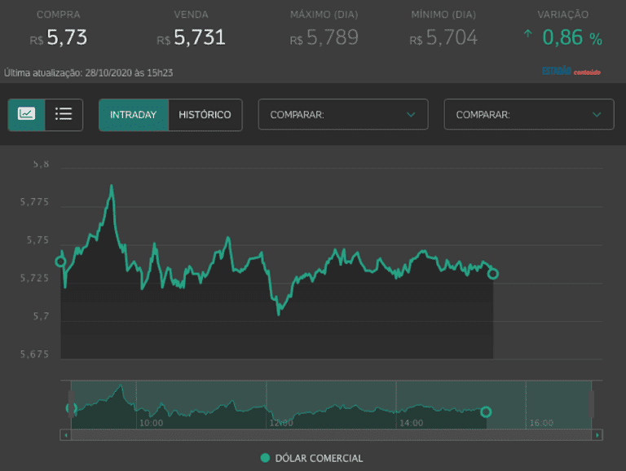Image resolution: width=626 pixels, height=471 pixels.
Task: Switch to line chart view icon
Action: [26, 115]
